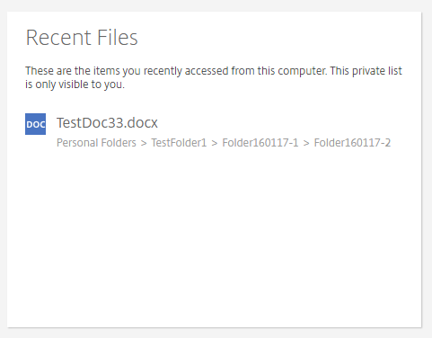Navigate to Folder160117-1 in the path
The image size is (432, 338).
pos(260,143)
